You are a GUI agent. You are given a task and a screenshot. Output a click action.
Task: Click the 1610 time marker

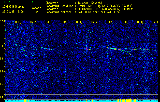(x=155, y=22)
